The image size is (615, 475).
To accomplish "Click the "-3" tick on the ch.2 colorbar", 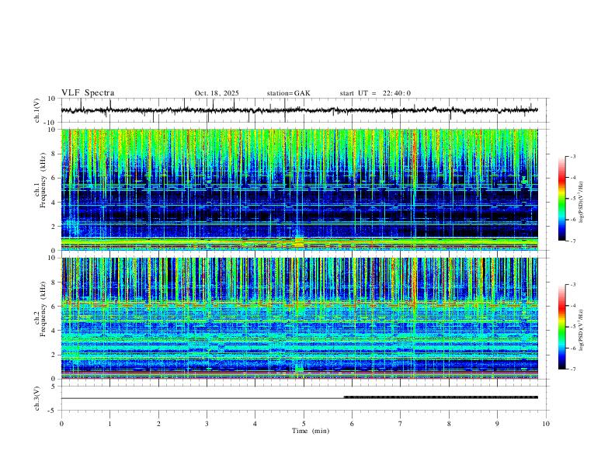I will 573,285.
